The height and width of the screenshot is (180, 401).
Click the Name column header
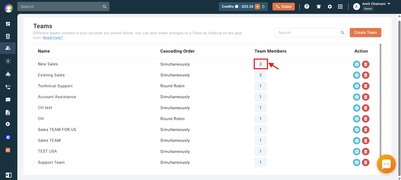click(x=44, y=51)
